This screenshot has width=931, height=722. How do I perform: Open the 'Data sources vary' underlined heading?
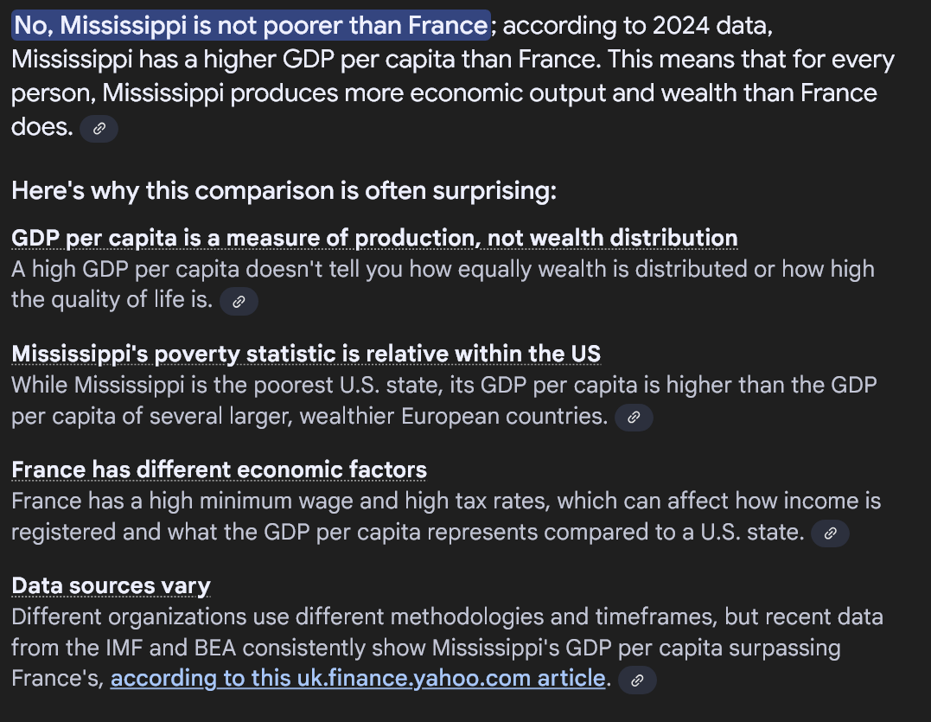click(111, 586)
